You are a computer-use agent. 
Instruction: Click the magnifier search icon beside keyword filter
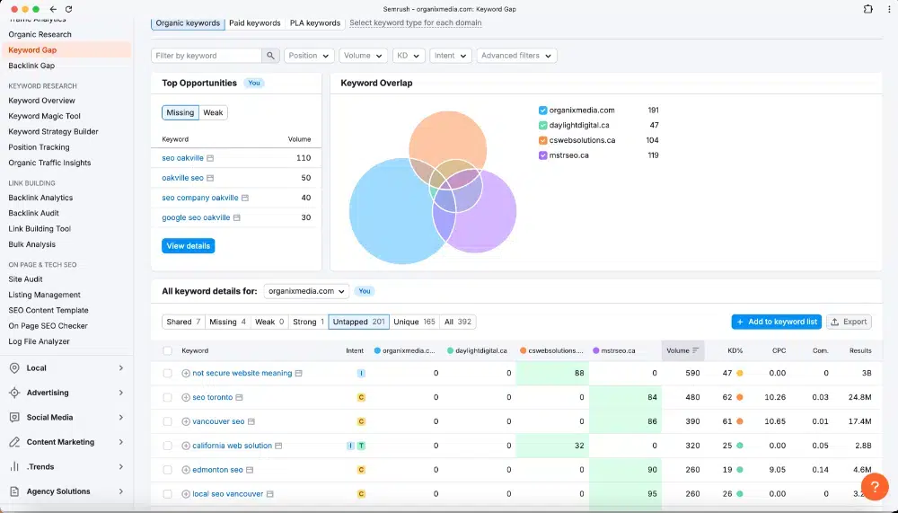click(270, 56)
